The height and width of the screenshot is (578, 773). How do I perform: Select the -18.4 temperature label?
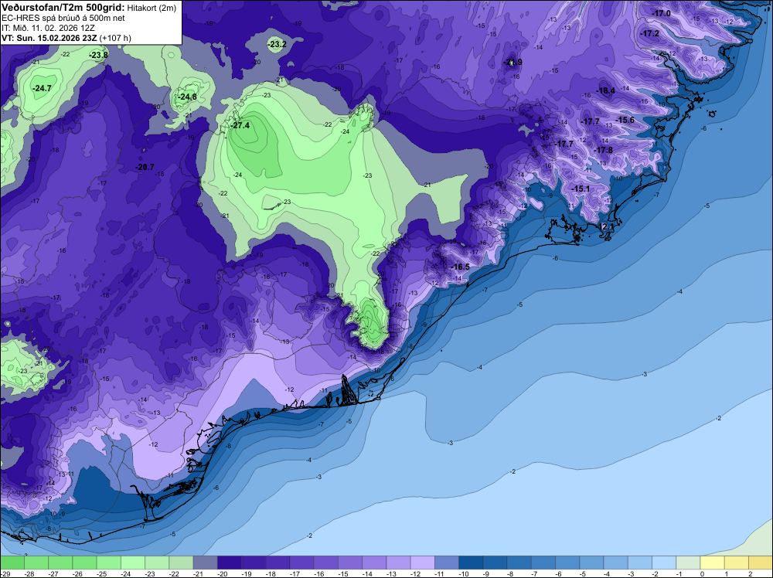(606, 90)
